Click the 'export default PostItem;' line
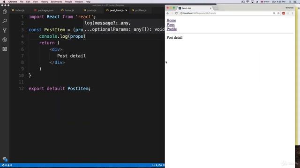This screenshot has height=168, width=300. pyautogui.click(x=60, y=89)
